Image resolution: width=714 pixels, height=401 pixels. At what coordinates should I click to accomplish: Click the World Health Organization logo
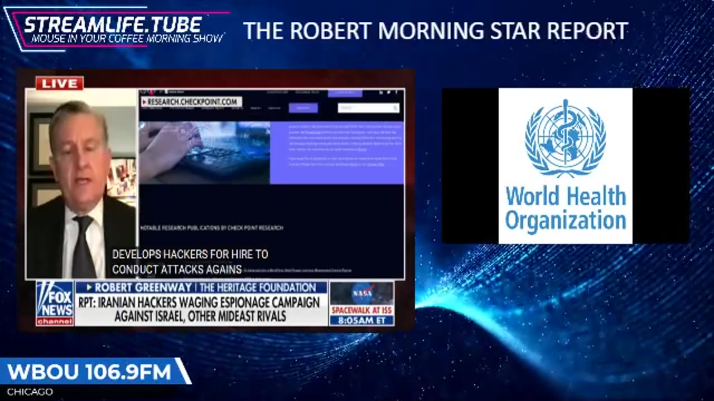[565, 165]
